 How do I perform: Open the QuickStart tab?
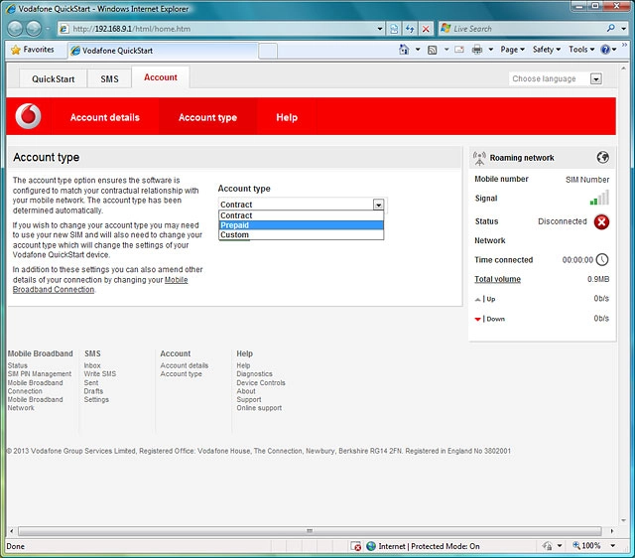pyautogui.click(x=53, y=78)
